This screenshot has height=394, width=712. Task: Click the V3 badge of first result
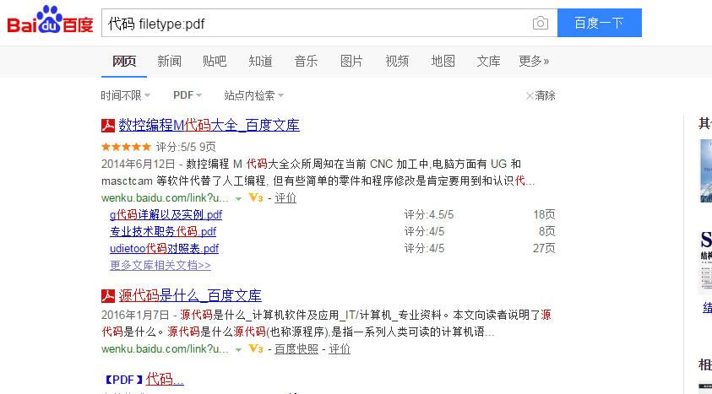(256, 197)
